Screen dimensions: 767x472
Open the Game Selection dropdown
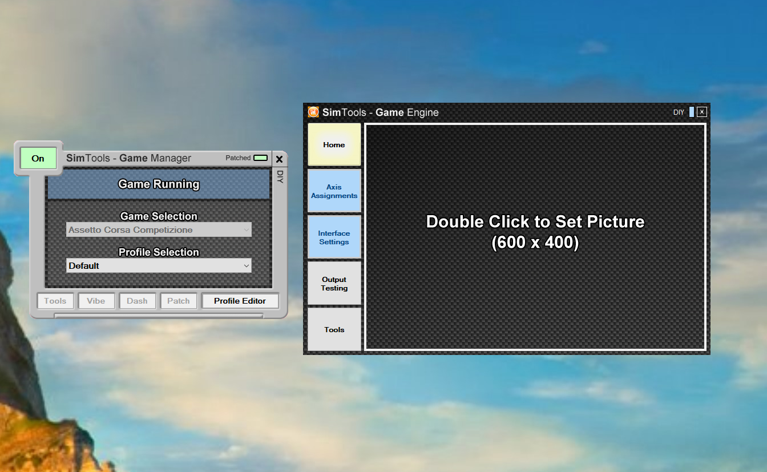(159, 230)
